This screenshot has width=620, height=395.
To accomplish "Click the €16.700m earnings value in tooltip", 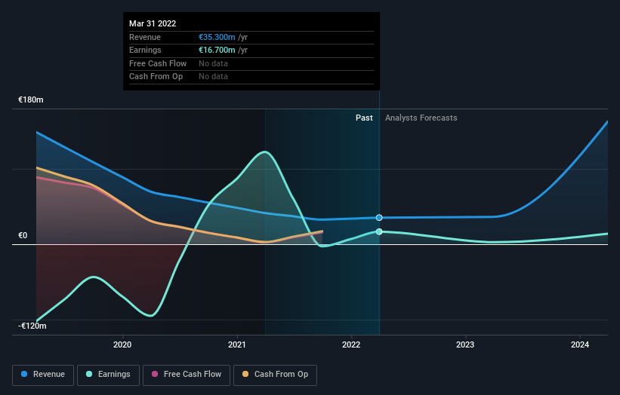I will (217, 50).
